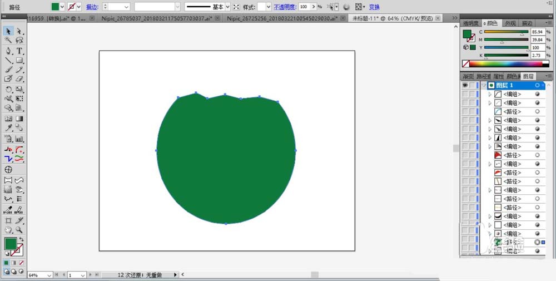Open the fill color dropdown in control bar
556x281 pixels.
click(62, 7)
